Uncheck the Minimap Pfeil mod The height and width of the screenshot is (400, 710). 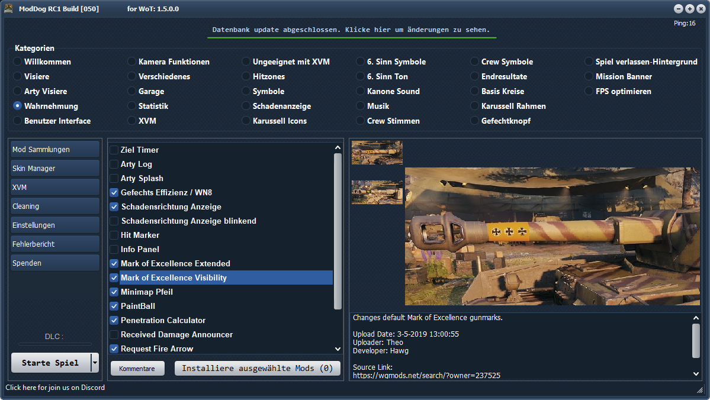tap(114, 292)
